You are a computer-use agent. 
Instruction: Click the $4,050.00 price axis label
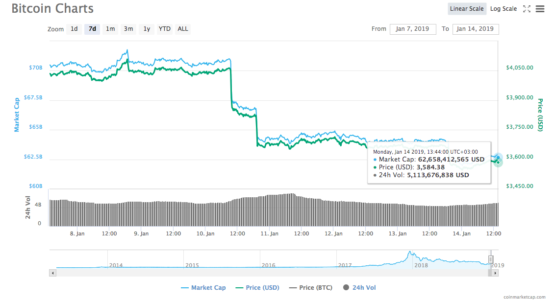pos(520,68)
